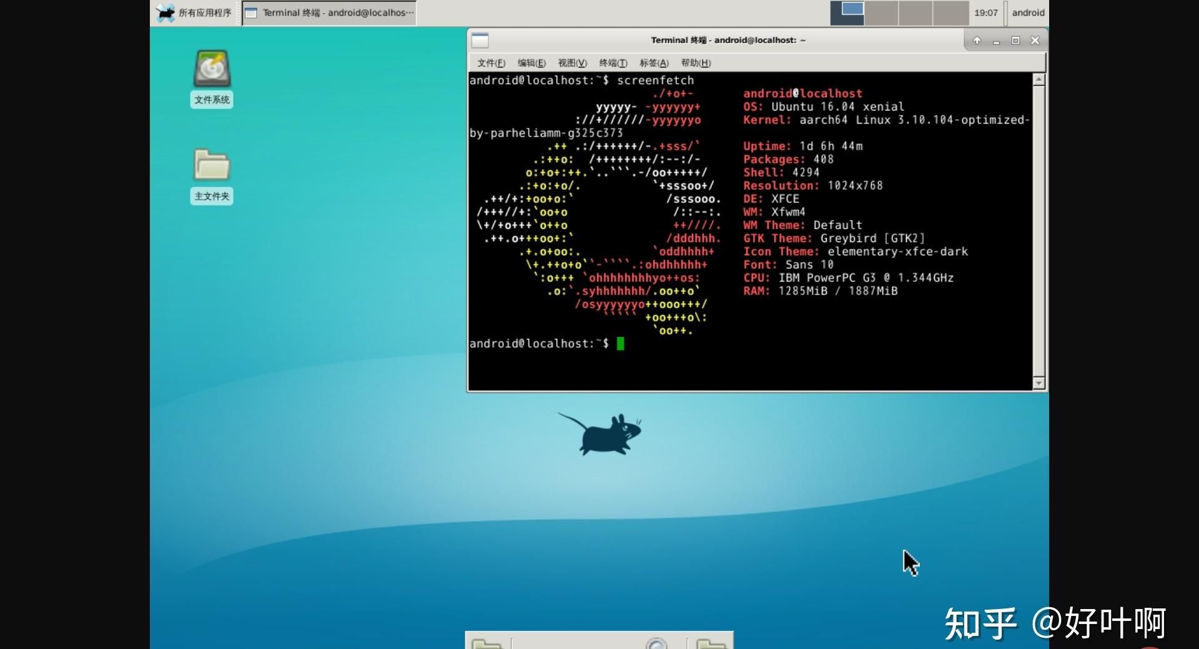Click the Icon Theme: elementary-xfce-dark line

click(856, 251)
